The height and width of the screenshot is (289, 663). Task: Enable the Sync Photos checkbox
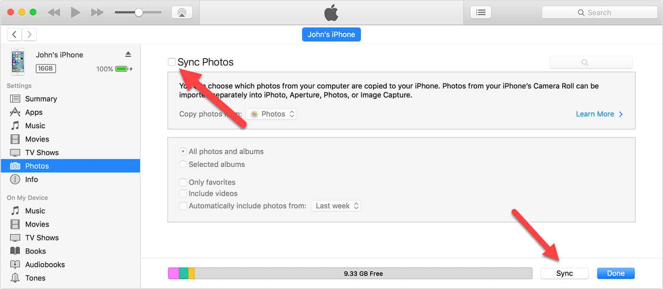click(x=172, y=62)
